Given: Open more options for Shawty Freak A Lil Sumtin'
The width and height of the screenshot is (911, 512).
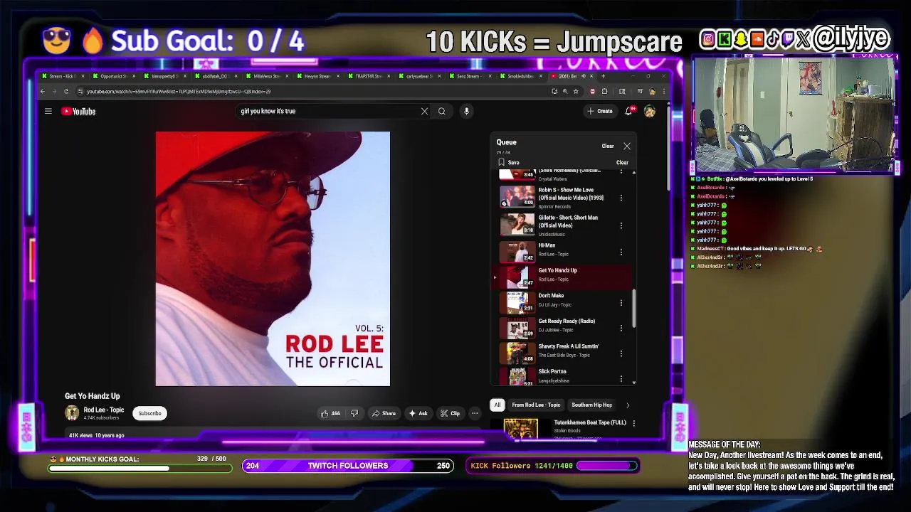Looking at the screenshot, I should coord(621,353).
